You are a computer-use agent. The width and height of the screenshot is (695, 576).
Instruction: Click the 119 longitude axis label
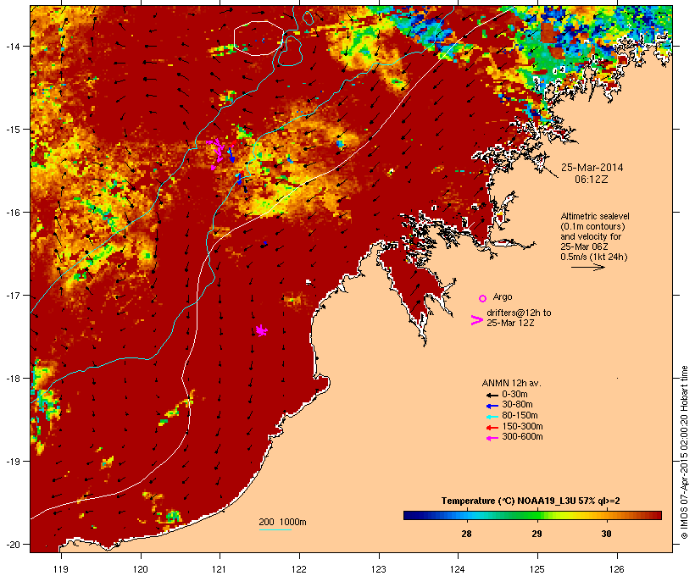coord(61,569)
